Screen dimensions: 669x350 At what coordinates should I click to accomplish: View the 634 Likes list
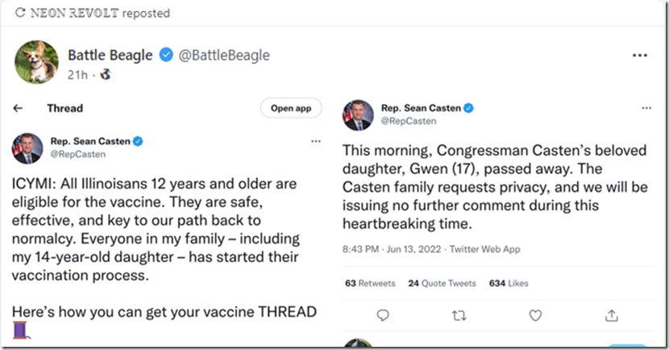point(508,283)
